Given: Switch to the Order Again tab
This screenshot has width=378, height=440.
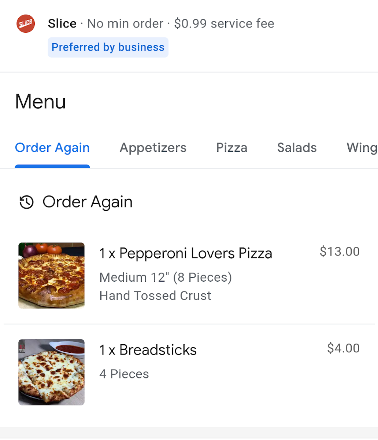Looking at the screenshot, I should (x=52, y=148).
